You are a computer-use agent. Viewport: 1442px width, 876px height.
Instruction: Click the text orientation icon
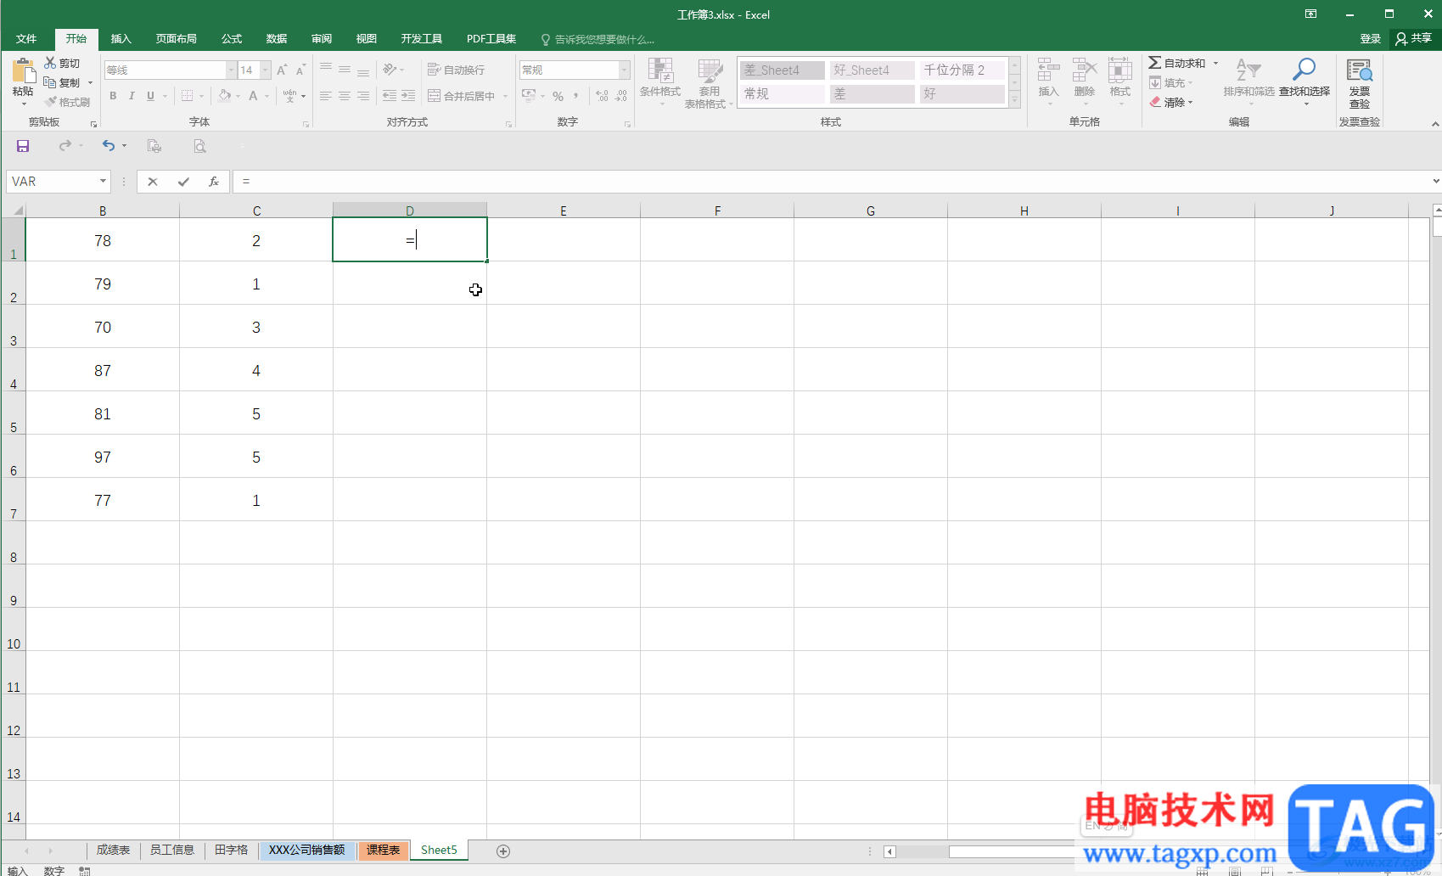coord(390,70)
